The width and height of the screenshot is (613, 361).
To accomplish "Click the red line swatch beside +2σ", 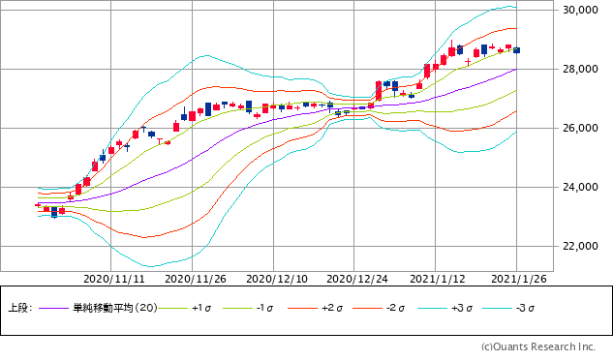I will [302, 309].
